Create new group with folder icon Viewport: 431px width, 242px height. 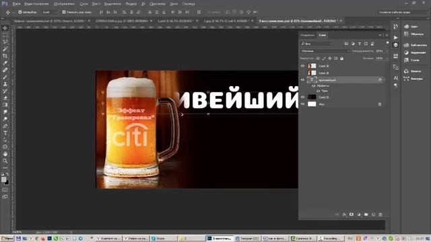pyautogui.click(x=366, y=214)
